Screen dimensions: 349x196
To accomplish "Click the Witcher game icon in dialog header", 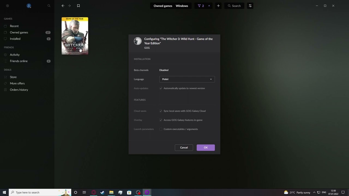I will [x=138, y=41].
